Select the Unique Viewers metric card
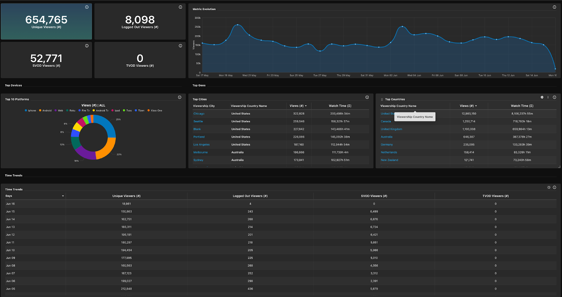The height and width of the screenshot is (297, 562). pyautogui.click(x=46, y=22)
